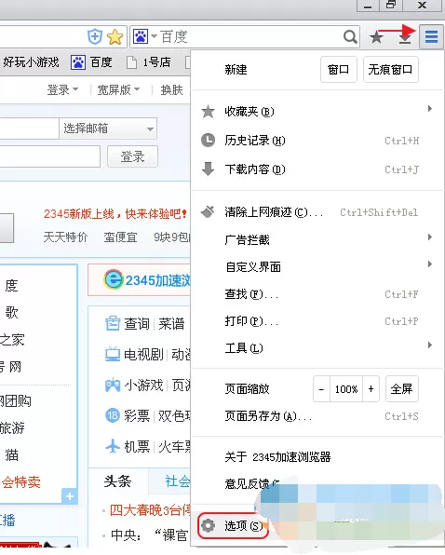
Task: Expand 收藏夹(B) submenu
Action: coord(317,111)
